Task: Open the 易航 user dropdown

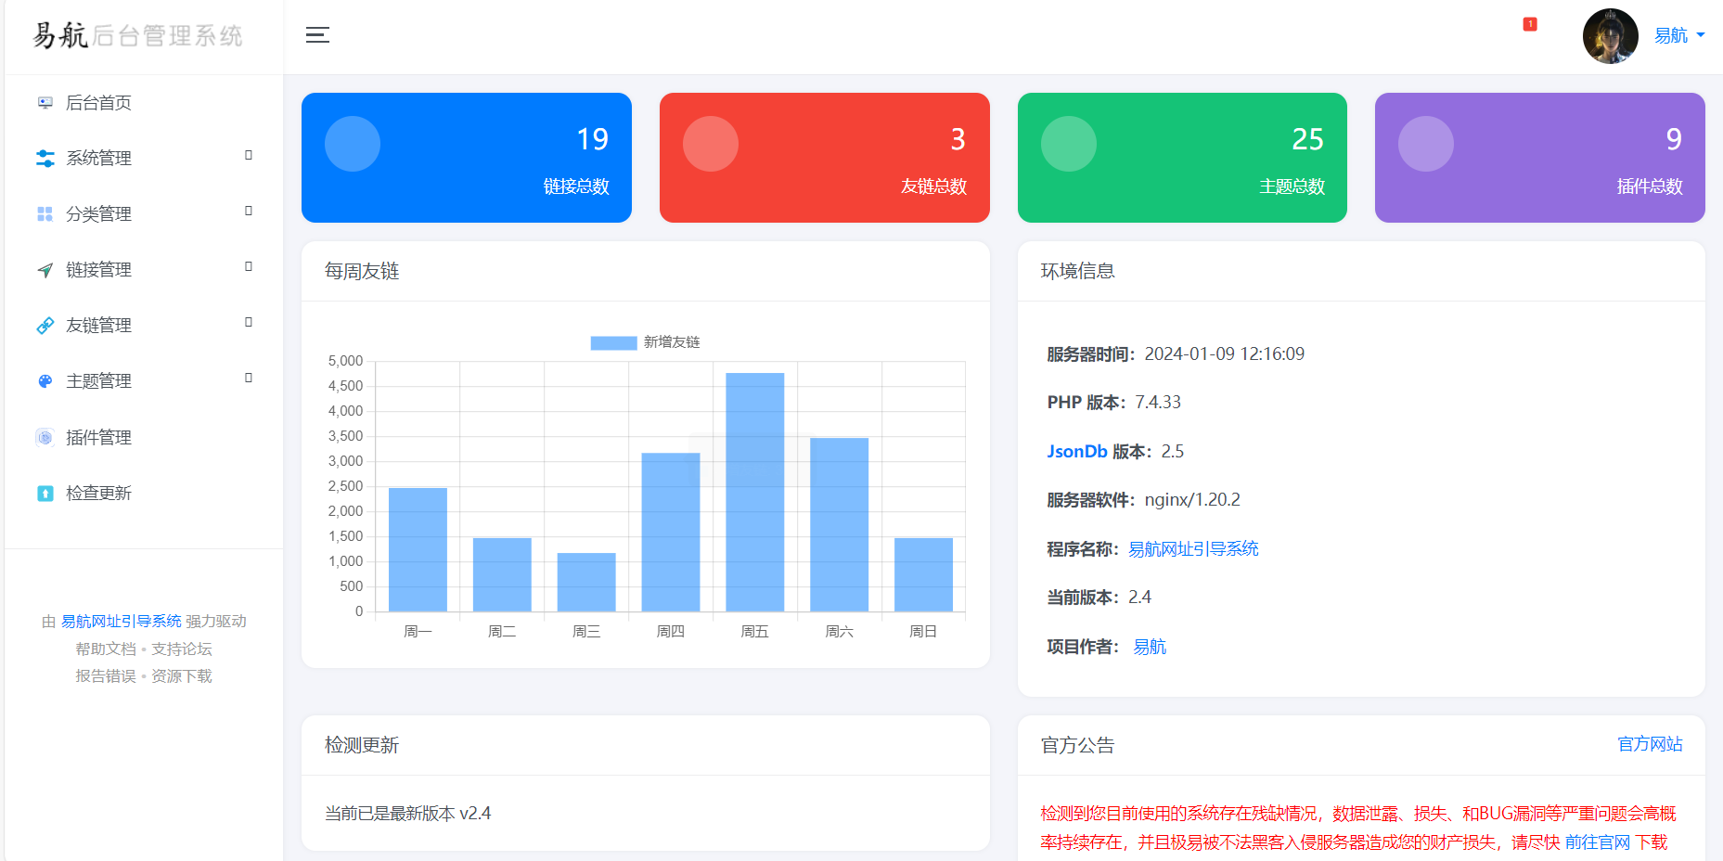Action: point(1678,35)
